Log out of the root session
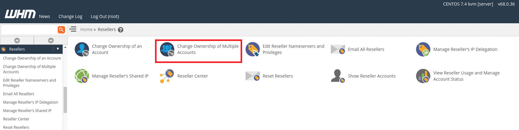Image resolution: width=519 pixels, height=130 pixels. tap(105, 16)
